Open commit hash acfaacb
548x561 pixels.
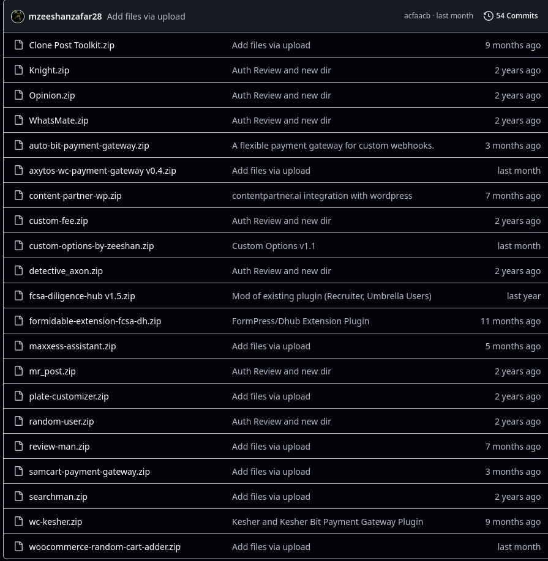coord(417,16)
